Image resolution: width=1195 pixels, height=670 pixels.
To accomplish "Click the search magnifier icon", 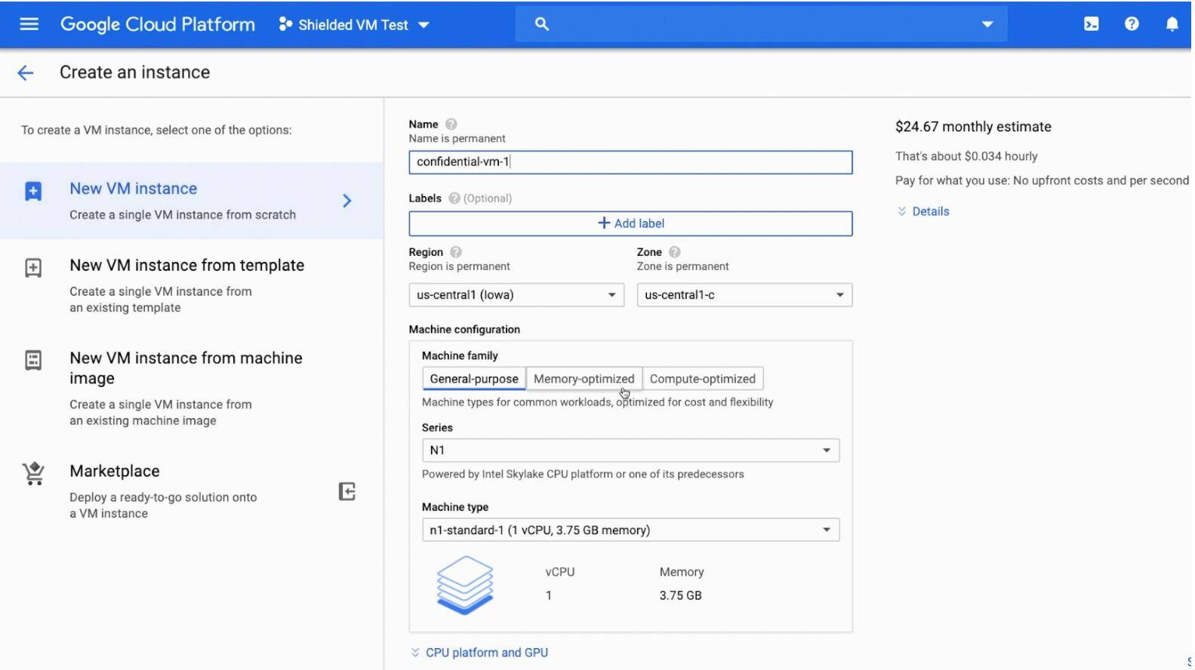I will (541, 24).
